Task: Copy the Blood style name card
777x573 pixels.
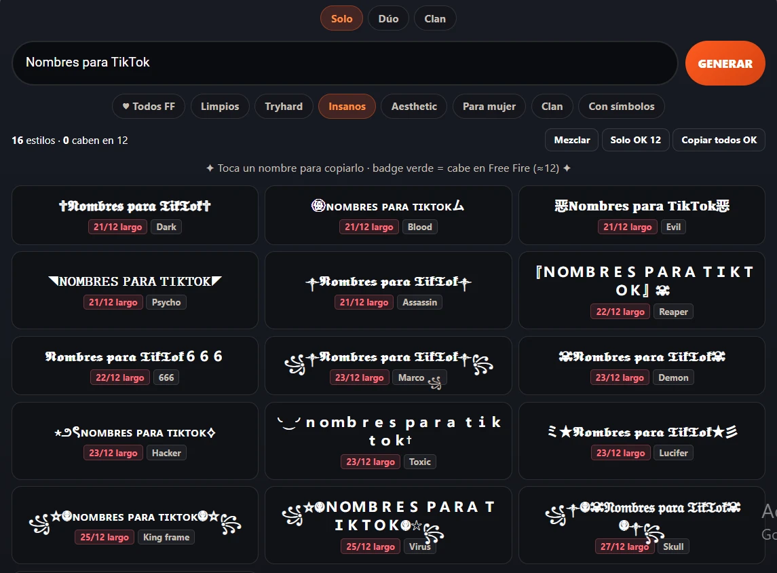Action: [x=388, y=215]
